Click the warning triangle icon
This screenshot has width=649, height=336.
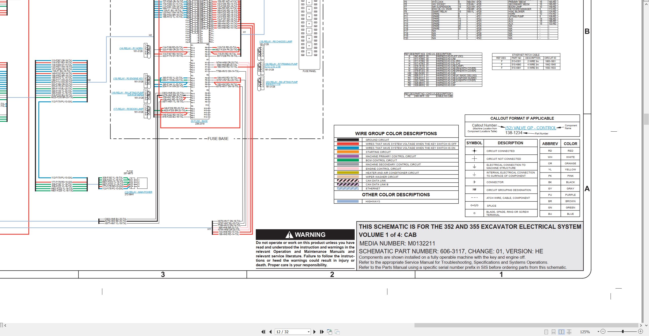coord(289,235)
